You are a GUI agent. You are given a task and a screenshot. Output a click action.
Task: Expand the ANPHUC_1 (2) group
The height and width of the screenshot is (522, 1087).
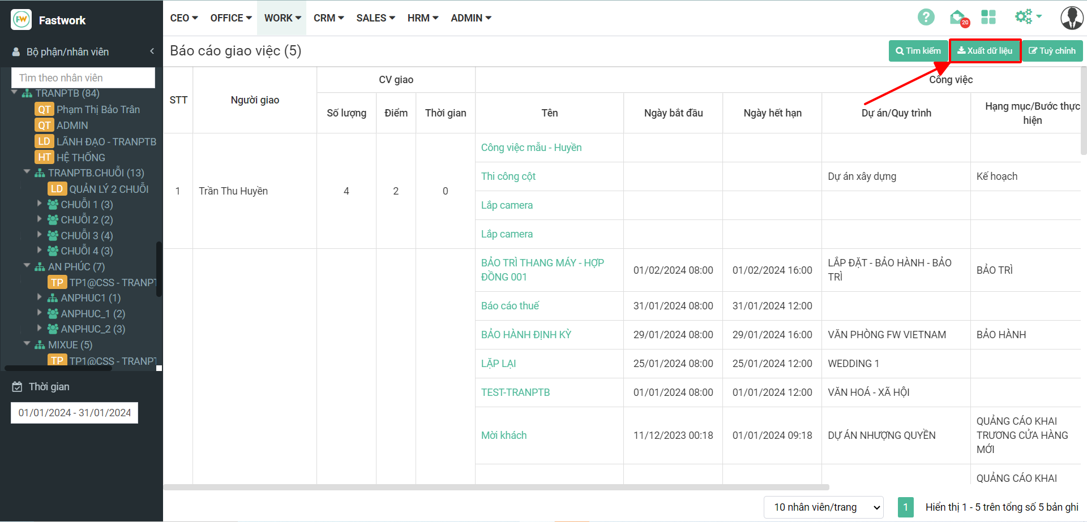(40, 313)
